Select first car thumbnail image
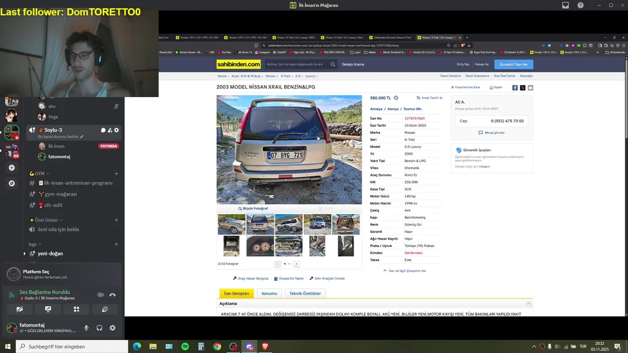This screenshot has width=628, height=353. tap(232, 224)
